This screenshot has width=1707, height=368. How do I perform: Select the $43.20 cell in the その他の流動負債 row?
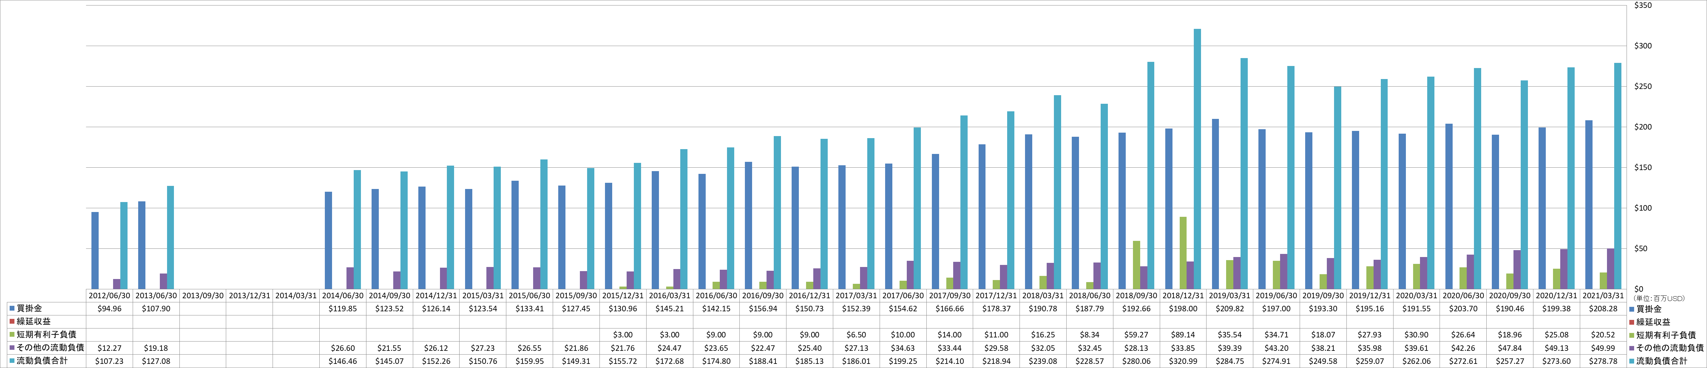[1276, 348]
